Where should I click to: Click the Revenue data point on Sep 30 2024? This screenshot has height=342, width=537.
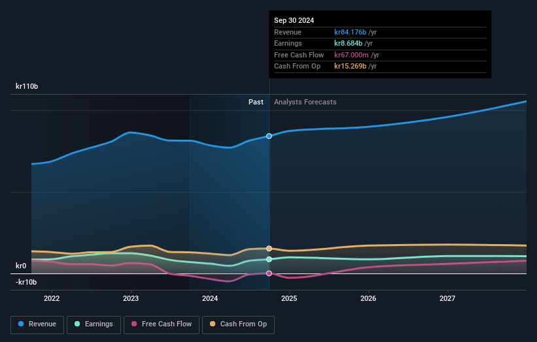tap(269, 136)
